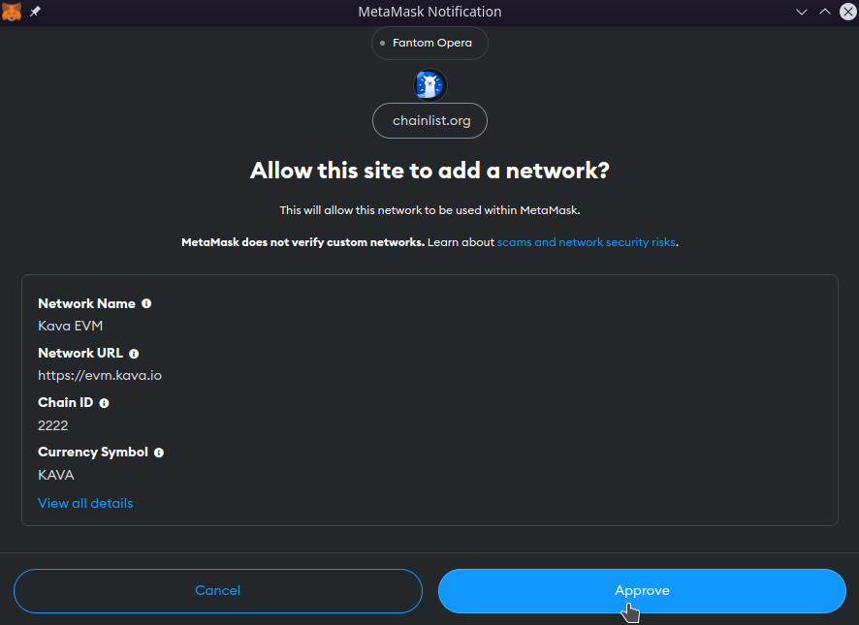Click info icon next to Network Name
Screen dimensions: 859x625
146,303
